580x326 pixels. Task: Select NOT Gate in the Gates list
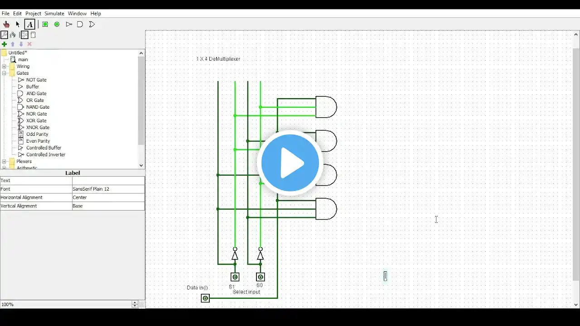coord(36,80)
